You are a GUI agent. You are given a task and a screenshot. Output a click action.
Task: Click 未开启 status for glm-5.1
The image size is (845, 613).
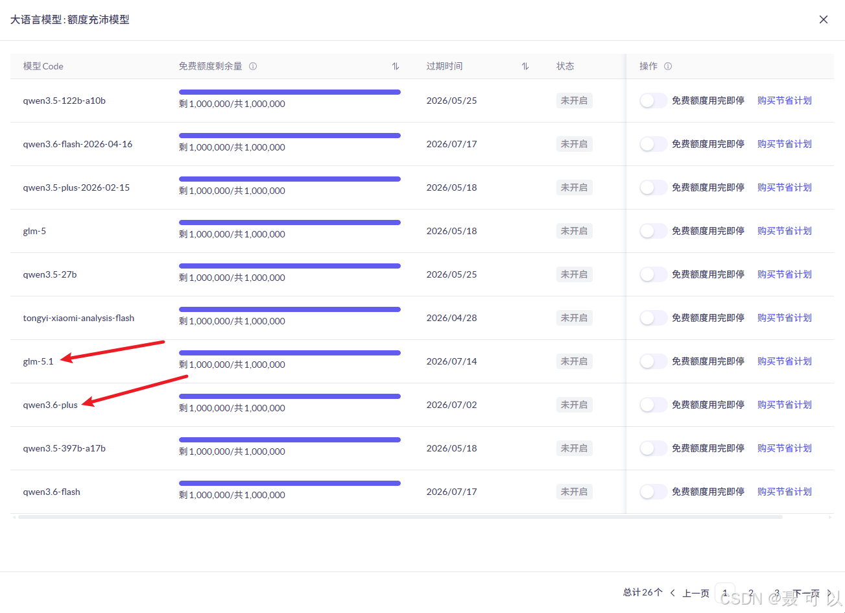pyautogui.click(x=574, y=361)
